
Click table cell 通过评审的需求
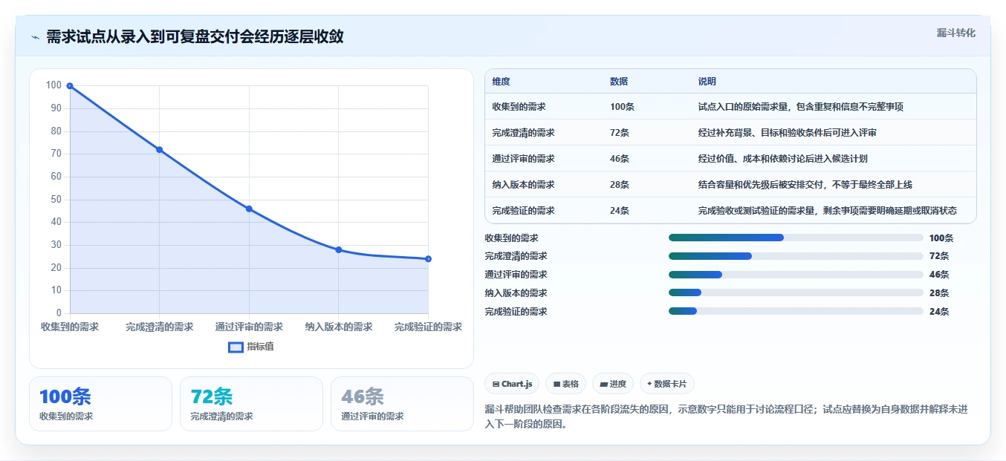(x=523, y=159)
